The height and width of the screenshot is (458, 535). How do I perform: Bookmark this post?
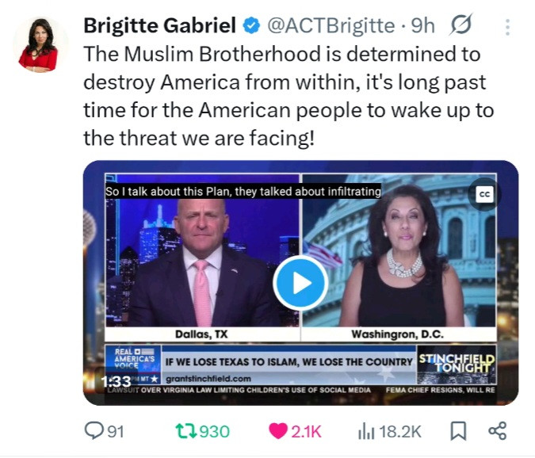[458, 431]
